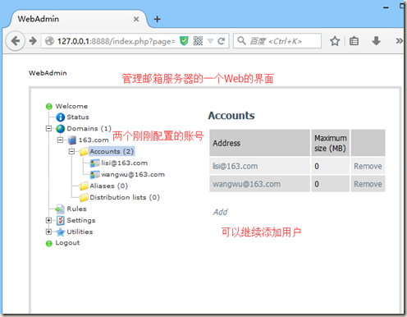Open the Rules icon in tree

(x=60, y=209)
